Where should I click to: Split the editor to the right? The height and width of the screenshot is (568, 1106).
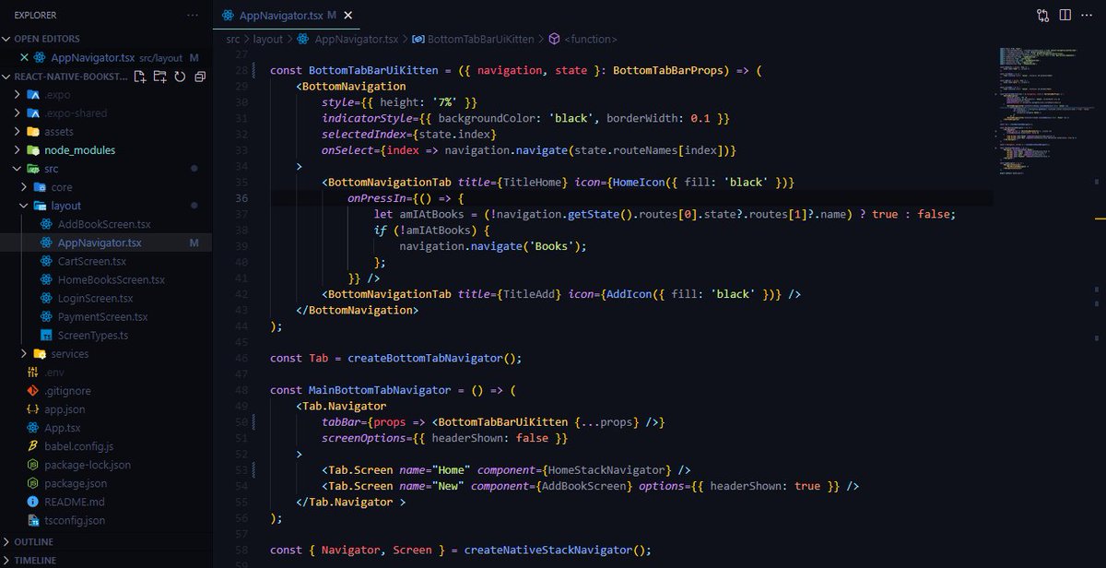point(1065,16)
